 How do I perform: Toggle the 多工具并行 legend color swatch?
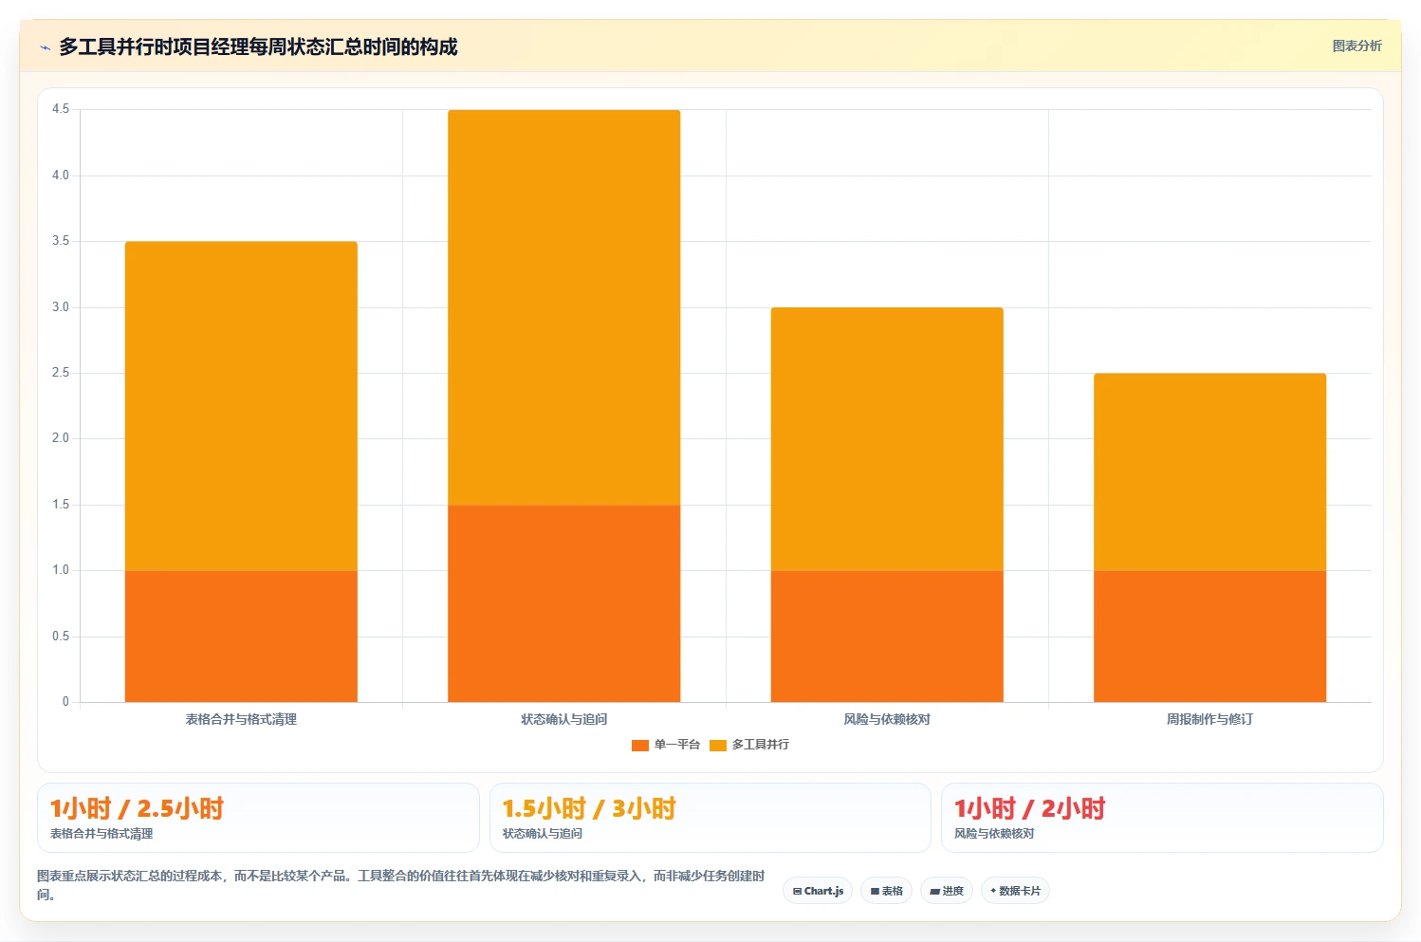(x=718, y=745)
